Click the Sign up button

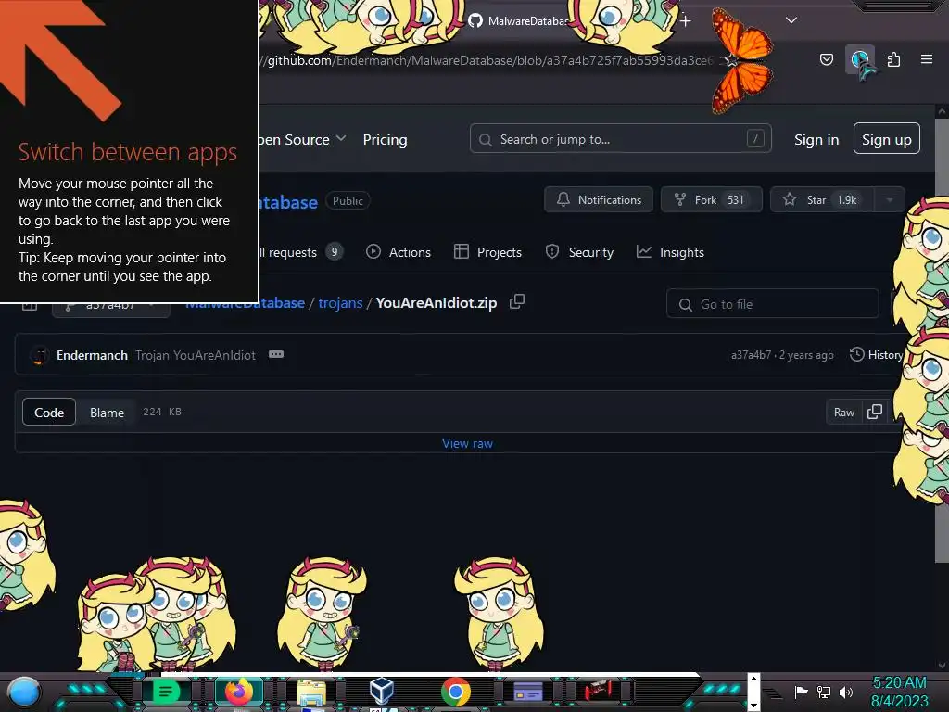tap(887, 139)
